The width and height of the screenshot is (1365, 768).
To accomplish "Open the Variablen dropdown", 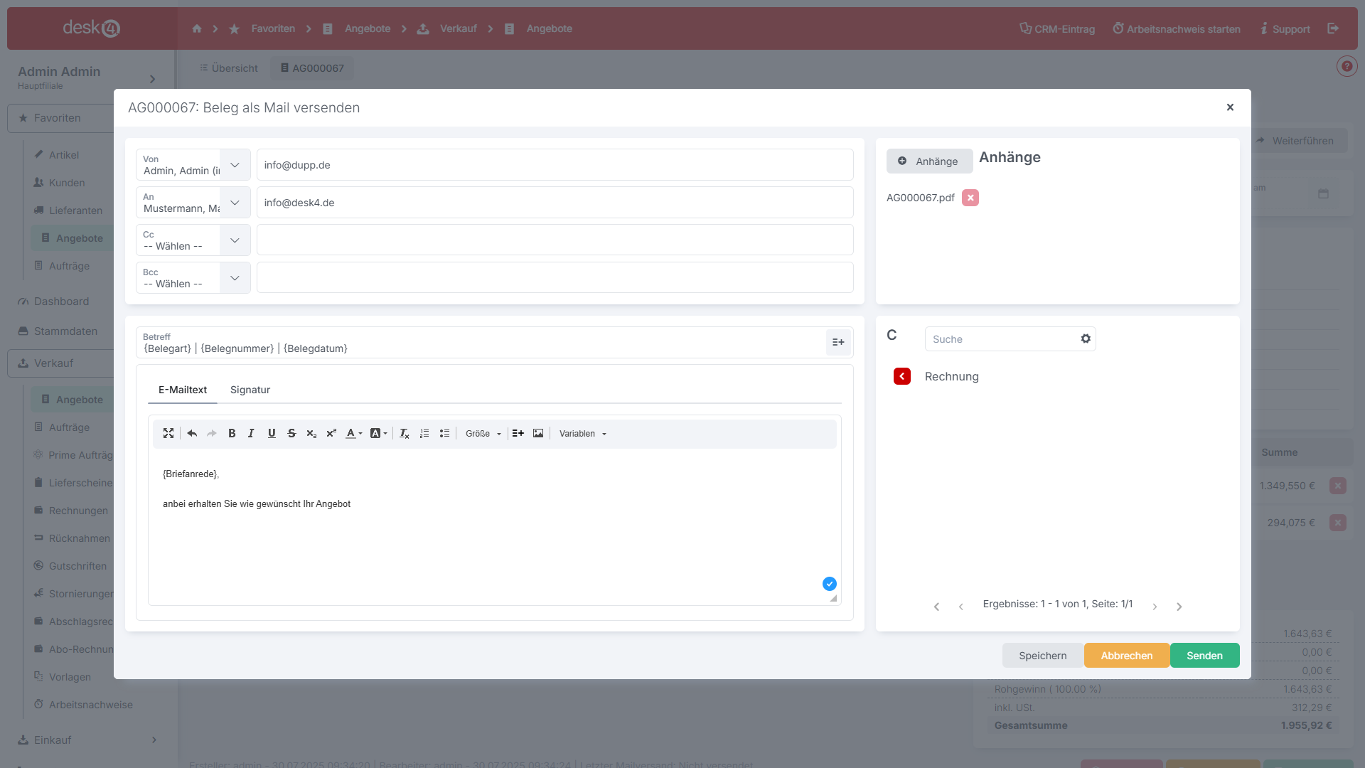I will click(x=583, y=433).
